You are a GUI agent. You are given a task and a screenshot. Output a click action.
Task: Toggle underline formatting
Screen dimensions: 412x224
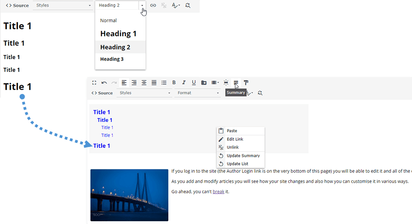[193, 83]
